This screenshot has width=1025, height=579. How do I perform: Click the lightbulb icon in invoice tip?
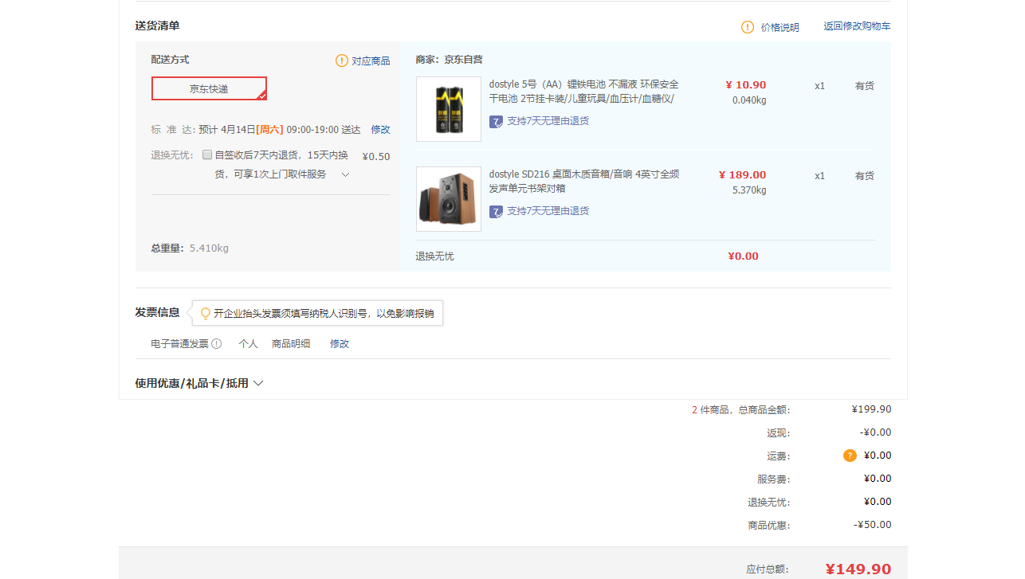point(205,314)
